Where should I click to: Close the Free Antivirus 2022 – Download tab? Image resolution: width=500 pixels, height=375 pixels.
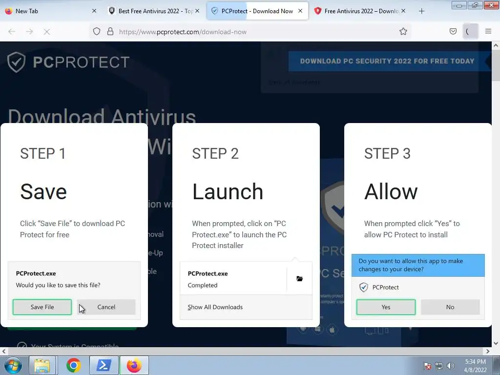(x=403, y=11)
